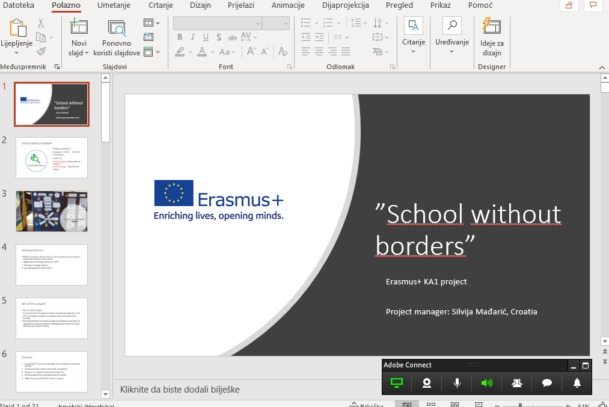
Task: Switch to the Animacije tab
Action: tap(288, 5)
